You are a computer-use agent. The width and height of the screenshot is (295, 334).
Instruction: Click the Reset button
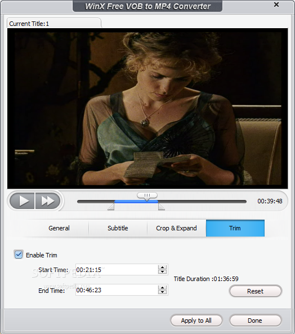(256, 291)
